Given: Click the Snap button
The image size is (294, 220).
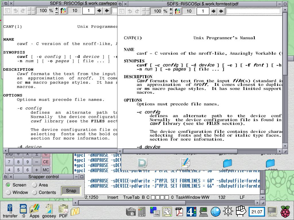Looking at the screenshot, I should click(x=71, y=191).
